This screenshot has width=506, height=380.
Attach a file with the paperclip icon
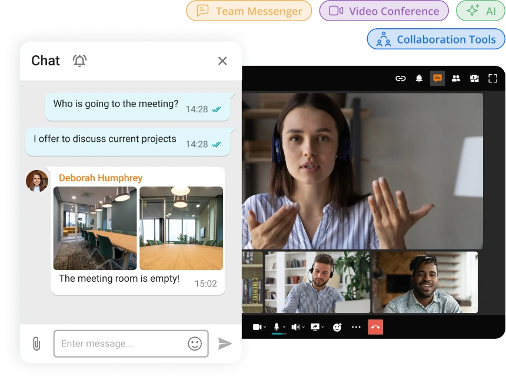tap(36, 344)
